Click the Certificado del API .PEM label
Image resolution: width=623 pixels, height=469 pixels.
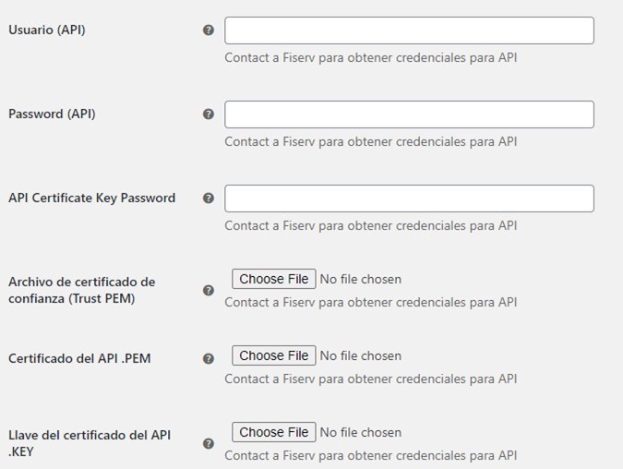tap(79, 358)
